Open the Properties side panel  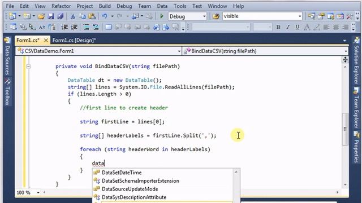pyautogui.click(x=356, y=147)
